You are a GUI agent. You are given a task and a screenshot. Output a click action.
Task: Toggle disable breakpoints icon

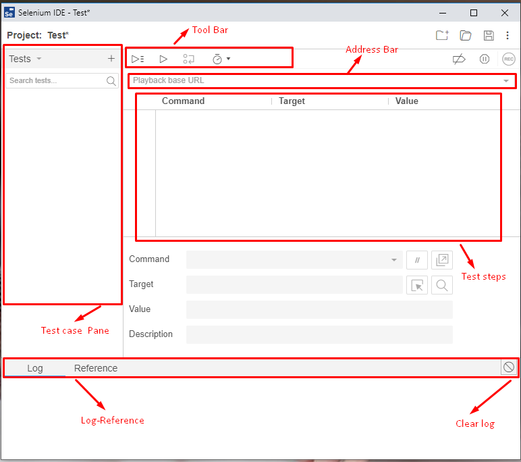[x=459, y=59]
